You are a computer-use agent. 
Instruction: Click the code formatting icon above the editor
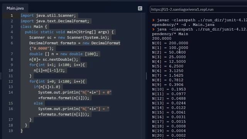[x=140, y=8]
